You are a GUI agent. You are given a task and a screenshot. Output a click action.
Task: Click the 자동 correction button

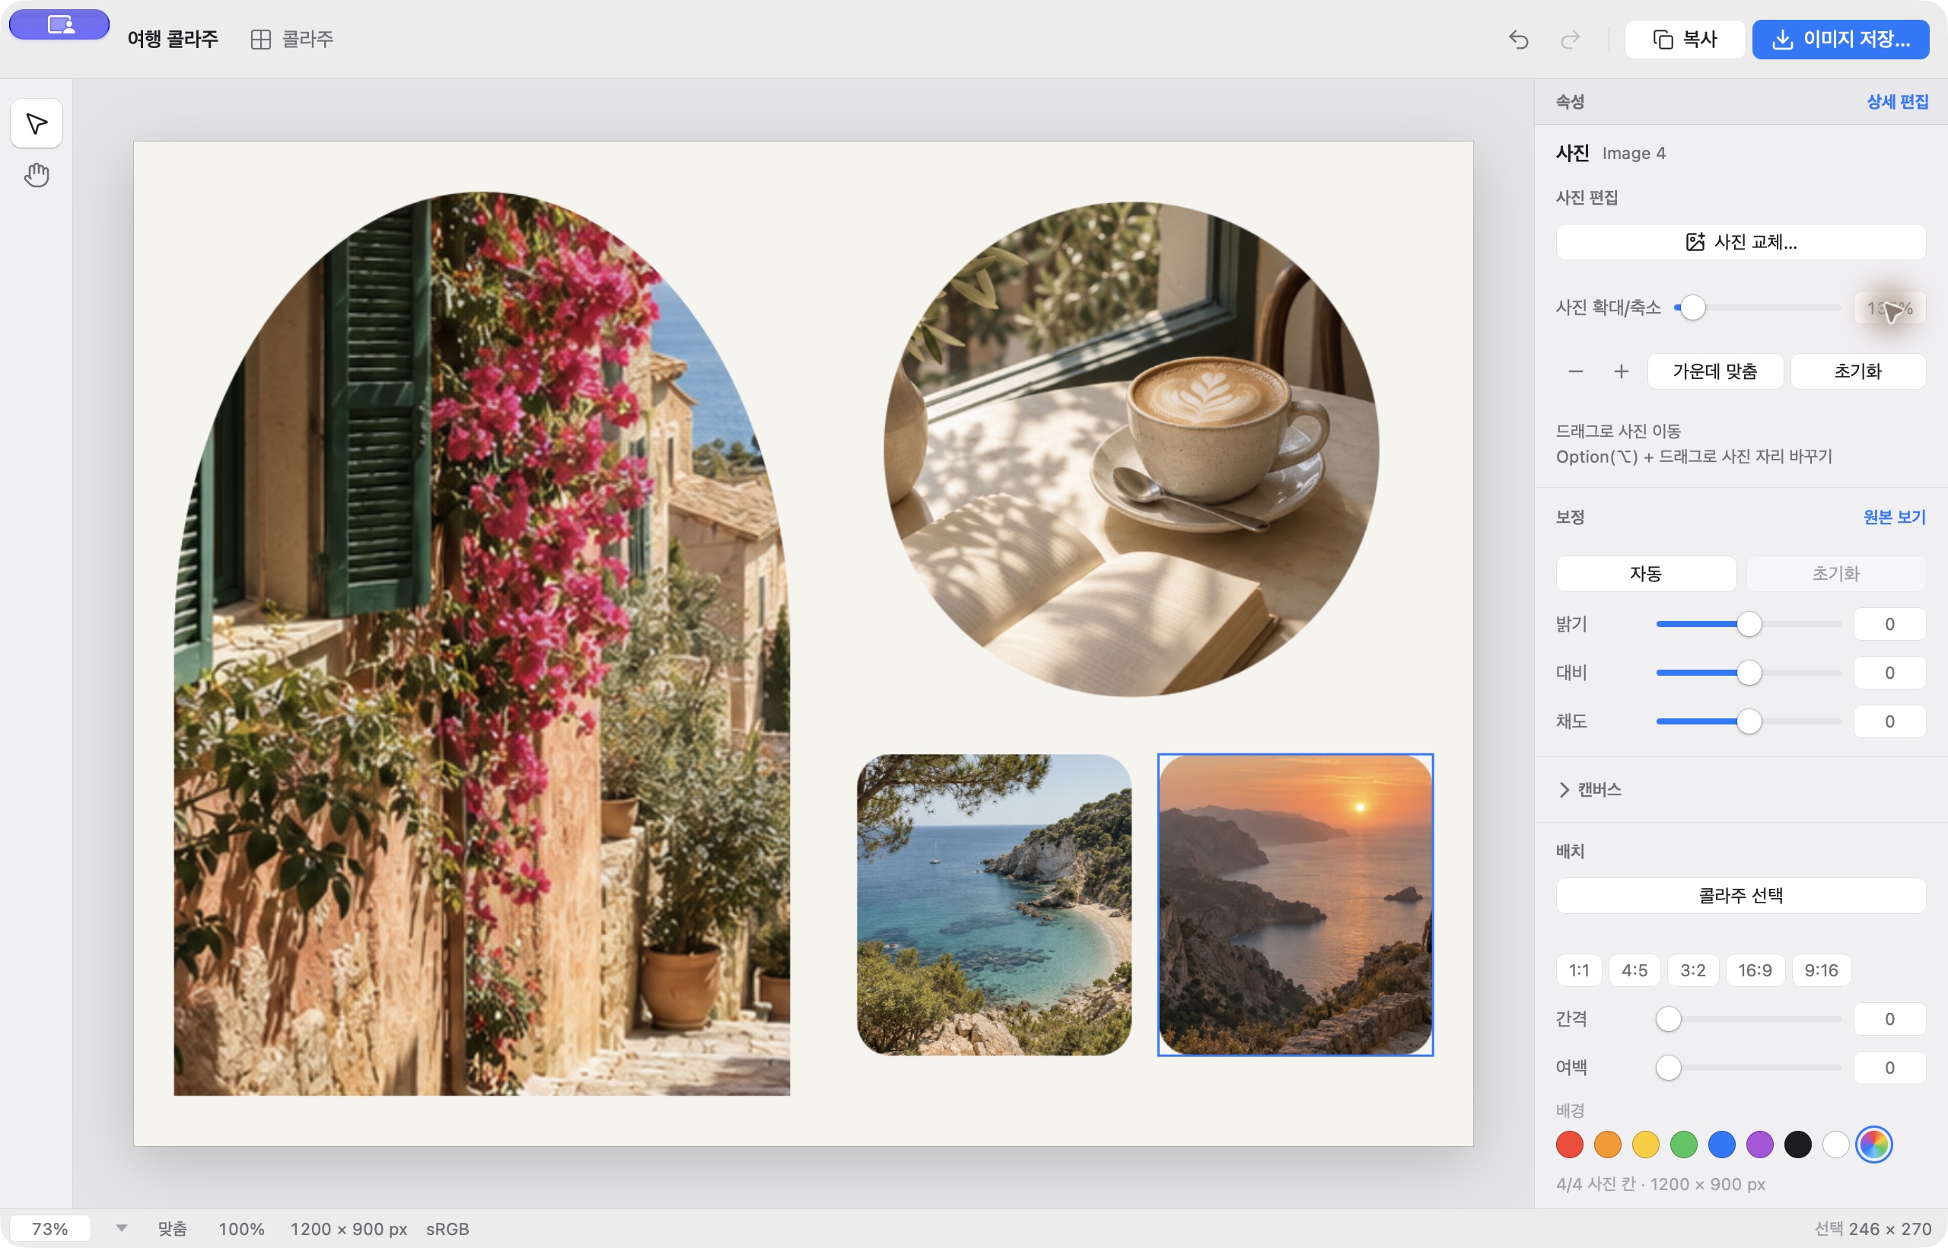(1645, 574)
